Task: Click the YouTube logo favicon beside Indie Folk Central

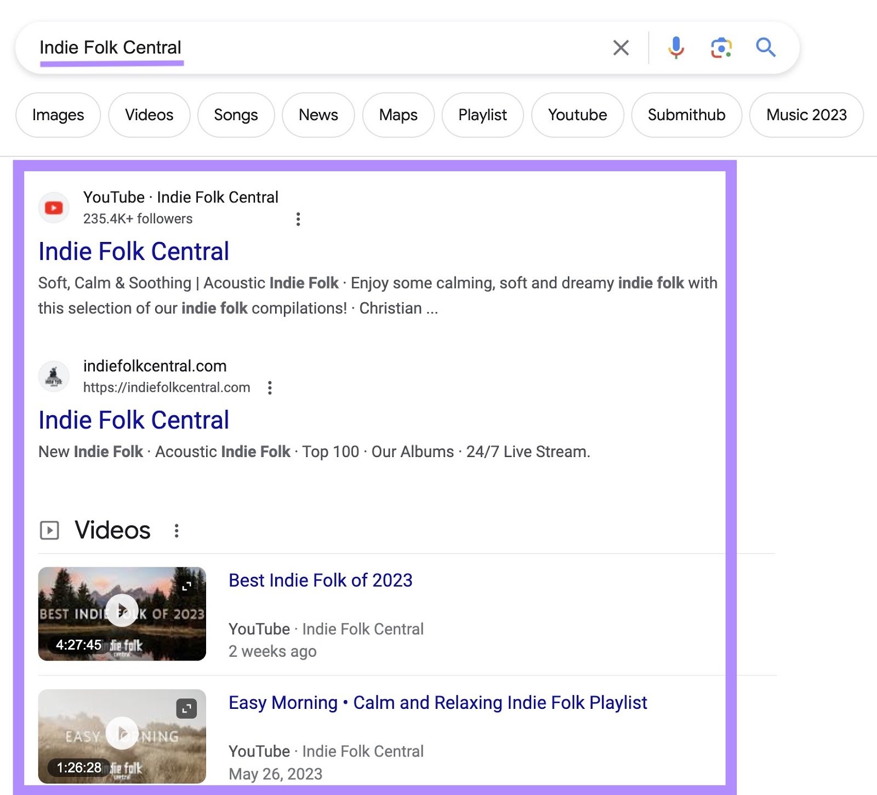Action: point(53,207)
